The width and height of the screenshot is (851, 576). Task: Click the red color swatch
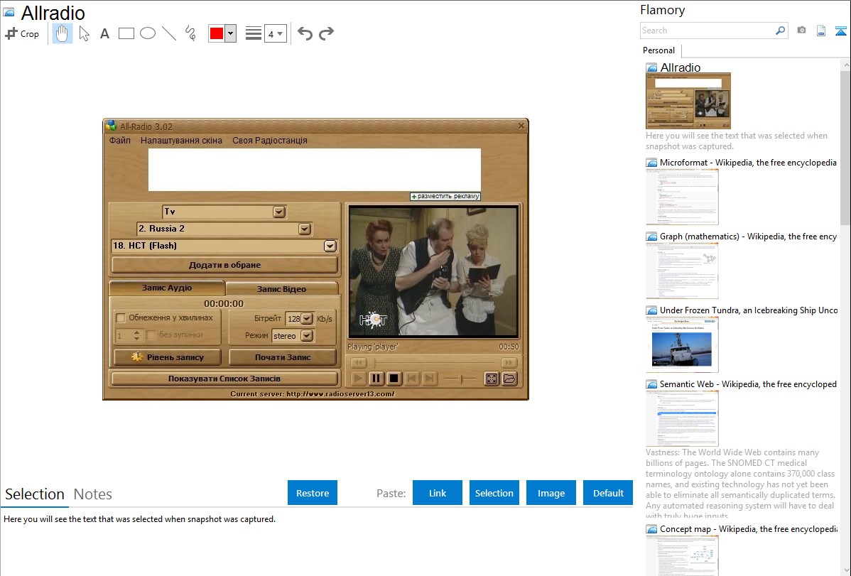click(217, 33)
